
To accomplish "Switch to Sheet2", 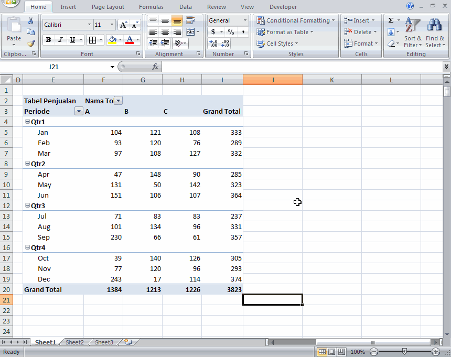I will [x=74, y=342].
